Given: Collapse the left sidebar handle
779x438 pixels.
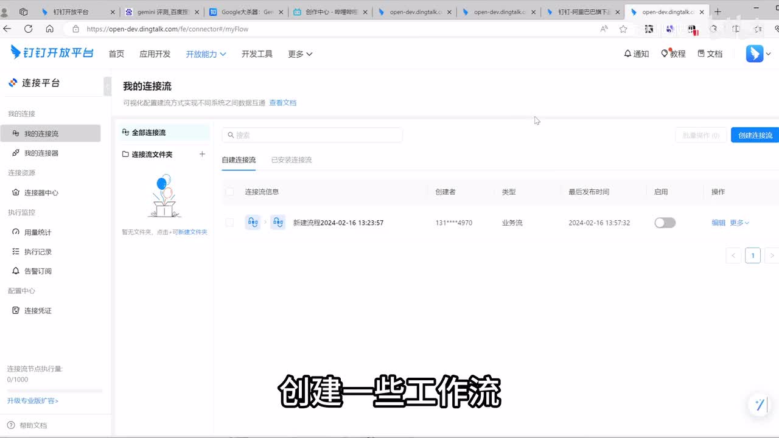Looking at the screenshot, I should (108, 87).
